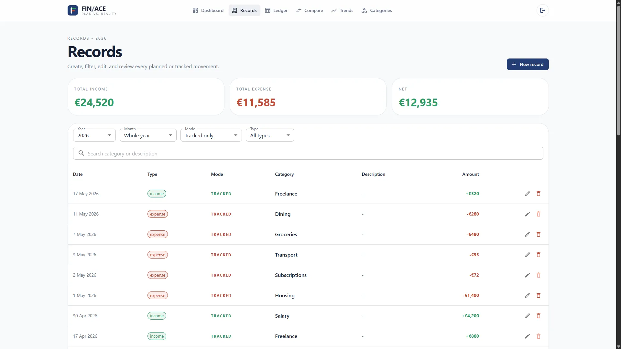Open the Month dropdown showing Whole year
The width and height of the screenshot is (621, 349).
[148, 135]
